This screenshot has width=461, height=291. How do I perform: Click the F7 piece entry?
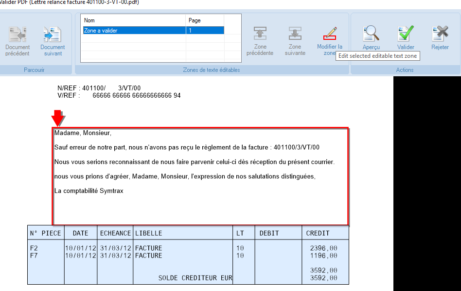34,256
